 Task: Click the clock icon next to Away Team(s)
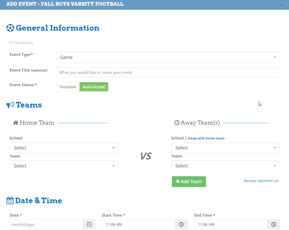point(177,123)
